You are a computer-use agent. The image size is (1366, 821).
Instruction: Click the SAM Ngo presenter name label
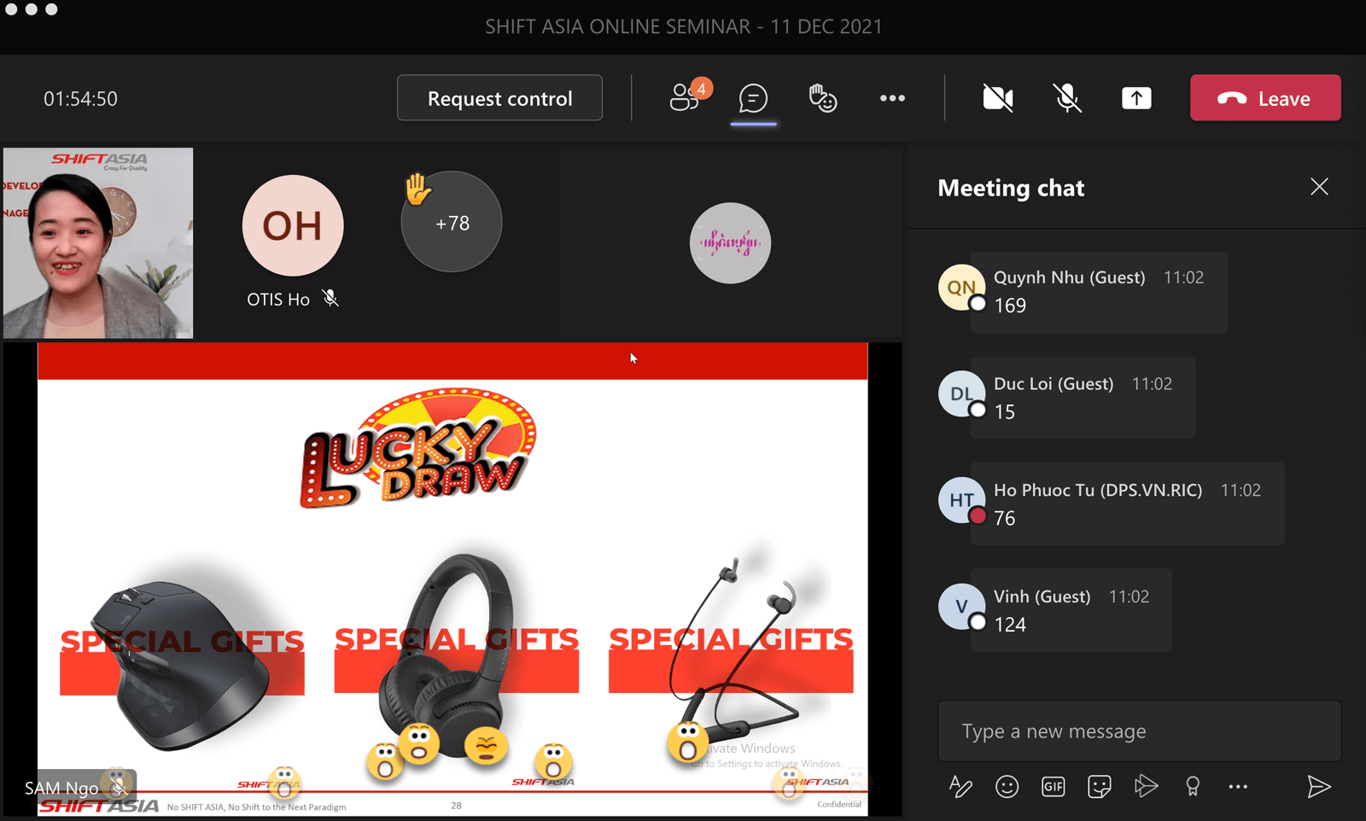click(61, 789)
